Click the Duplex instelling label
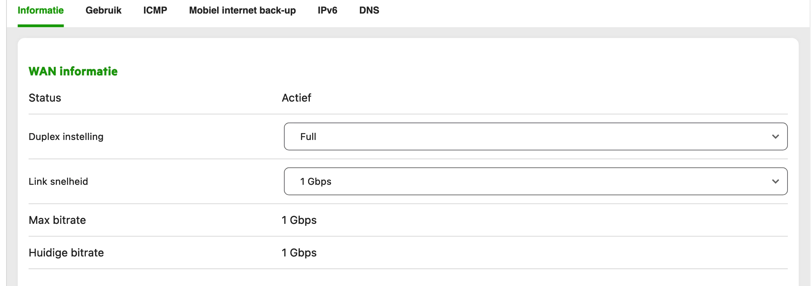This screenshot has width=811, height=286. pyautogui.click(x=66, y=137)
